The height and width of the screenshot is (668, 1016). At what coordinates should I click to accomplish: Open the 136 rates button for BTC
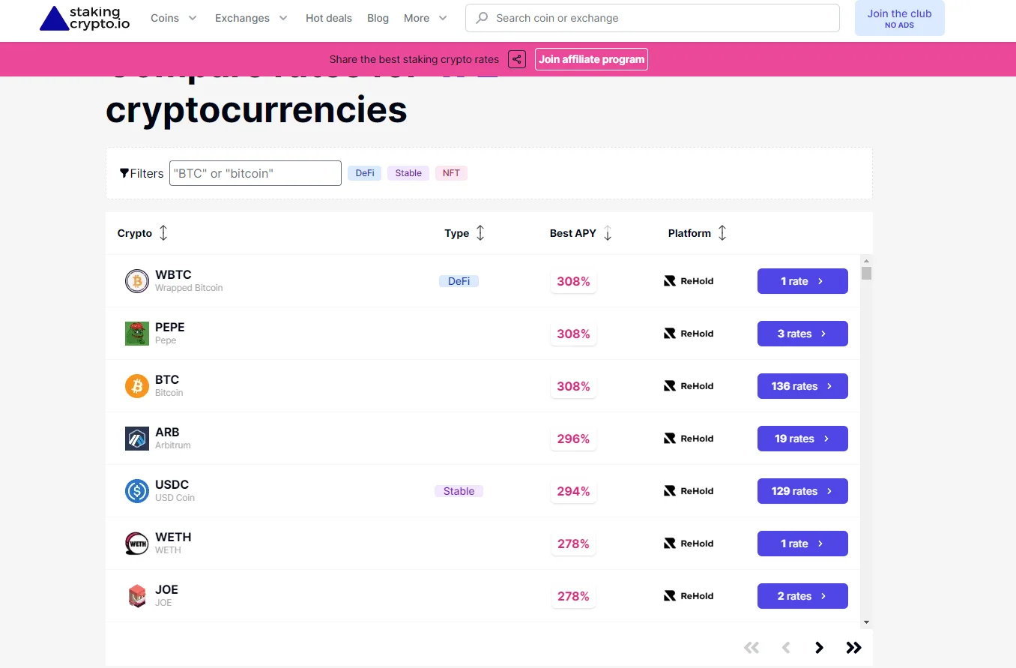802,386
